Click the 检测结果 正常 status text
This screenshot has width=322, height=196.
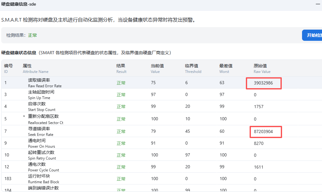32,35
